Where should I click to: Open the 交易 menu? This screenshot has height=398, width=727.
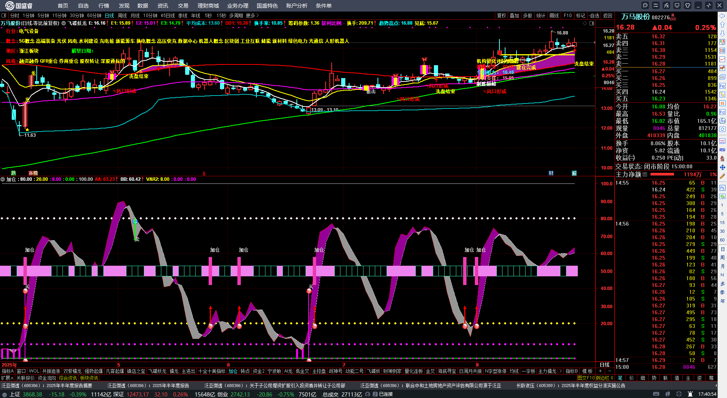[183, 6]
